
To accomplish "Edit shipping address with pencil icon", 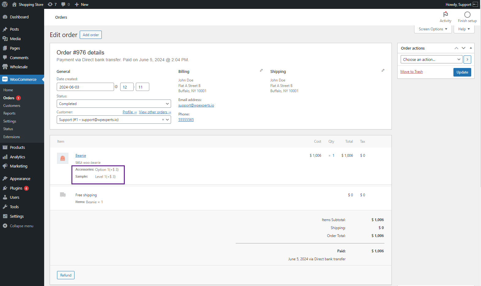I will pos(383,70).
